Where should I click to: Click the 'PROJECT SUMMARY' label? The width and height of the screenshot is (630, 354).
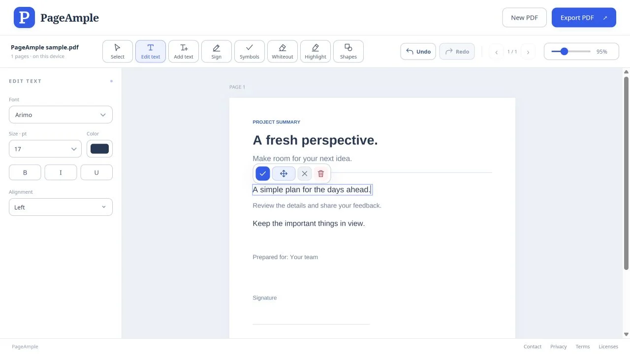(276, 122)
